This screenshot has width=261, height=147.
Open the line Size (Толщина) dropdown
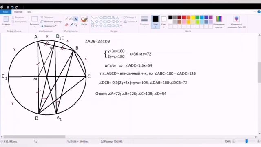(144, 22)
